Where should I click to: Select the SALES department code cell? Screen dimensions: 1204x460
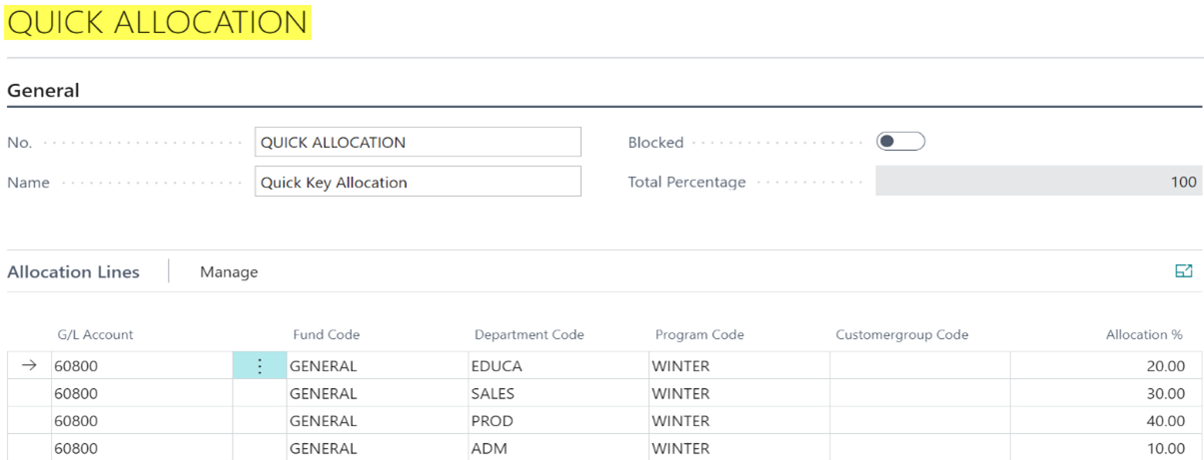point(558,394)
